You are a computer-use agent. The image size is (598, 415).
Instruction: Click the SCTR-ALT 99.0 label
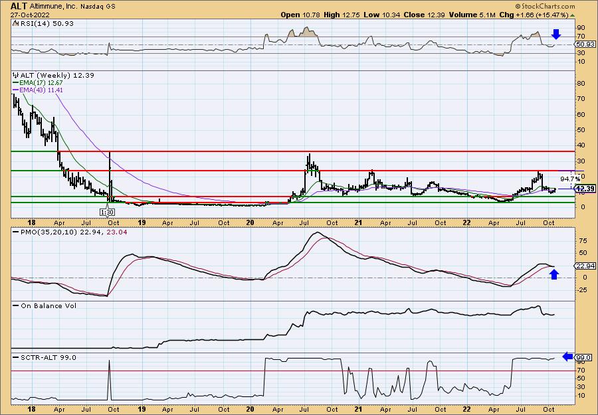click(x=49, y=357)
